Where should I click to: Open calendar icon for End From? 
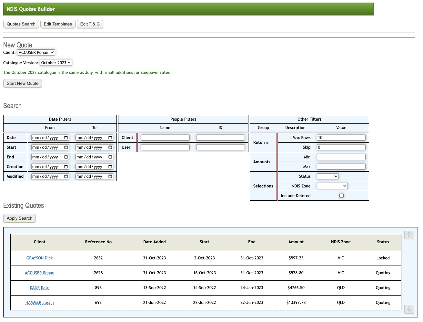[66, 157]
